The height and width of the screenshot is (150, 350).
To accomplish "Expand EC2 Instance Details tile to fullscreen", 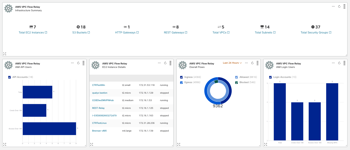I will pyautogui.click(x=92, y=144).
